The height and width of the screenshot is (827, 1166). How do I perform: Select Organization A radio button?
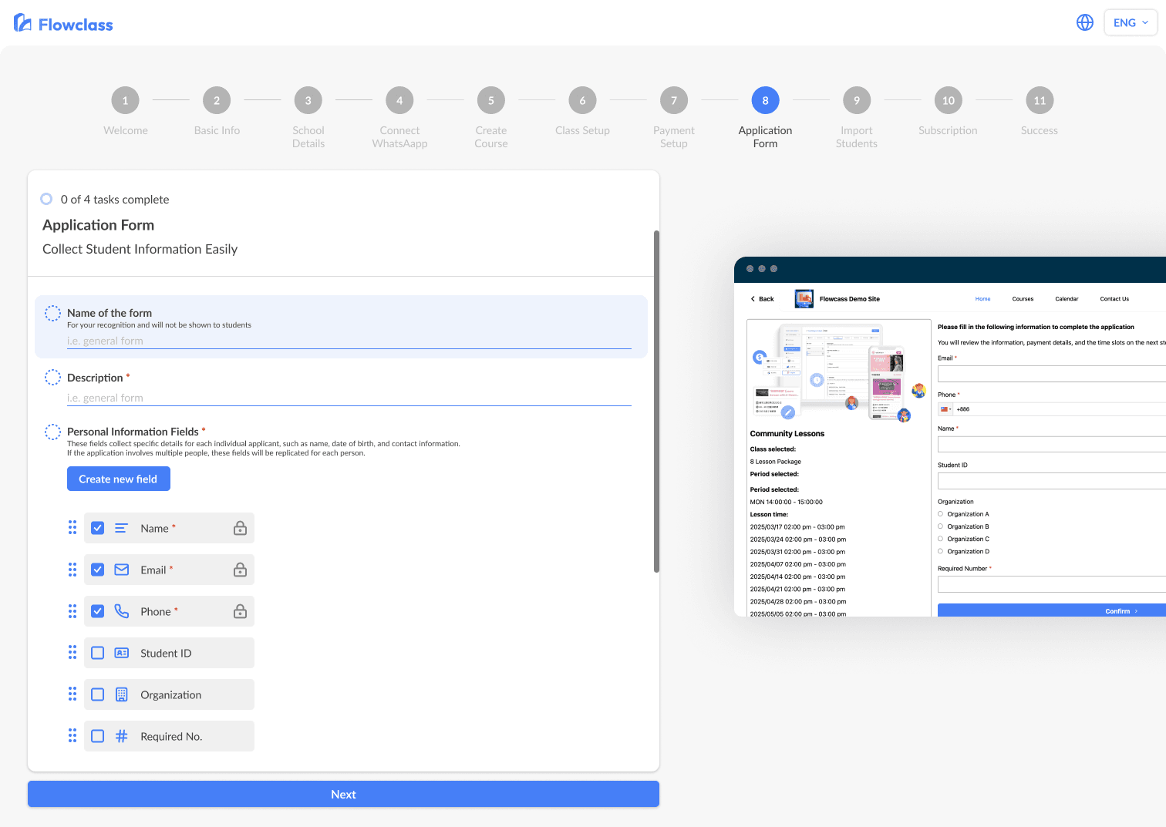[x=940, y=514]
